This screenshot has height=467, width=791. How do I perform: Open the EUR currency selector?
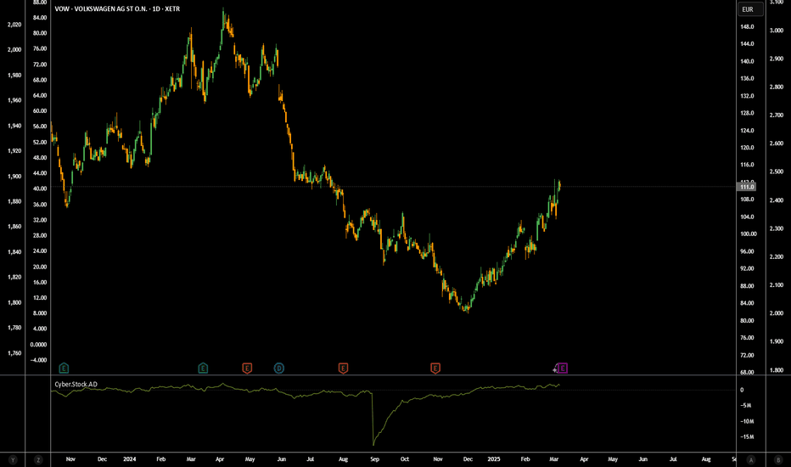click(x=750, y=9)
